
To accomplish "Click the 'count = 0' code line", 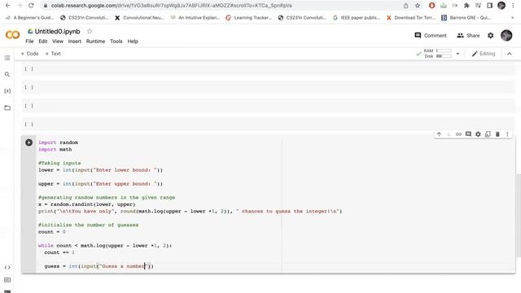I will coord(52,232).
